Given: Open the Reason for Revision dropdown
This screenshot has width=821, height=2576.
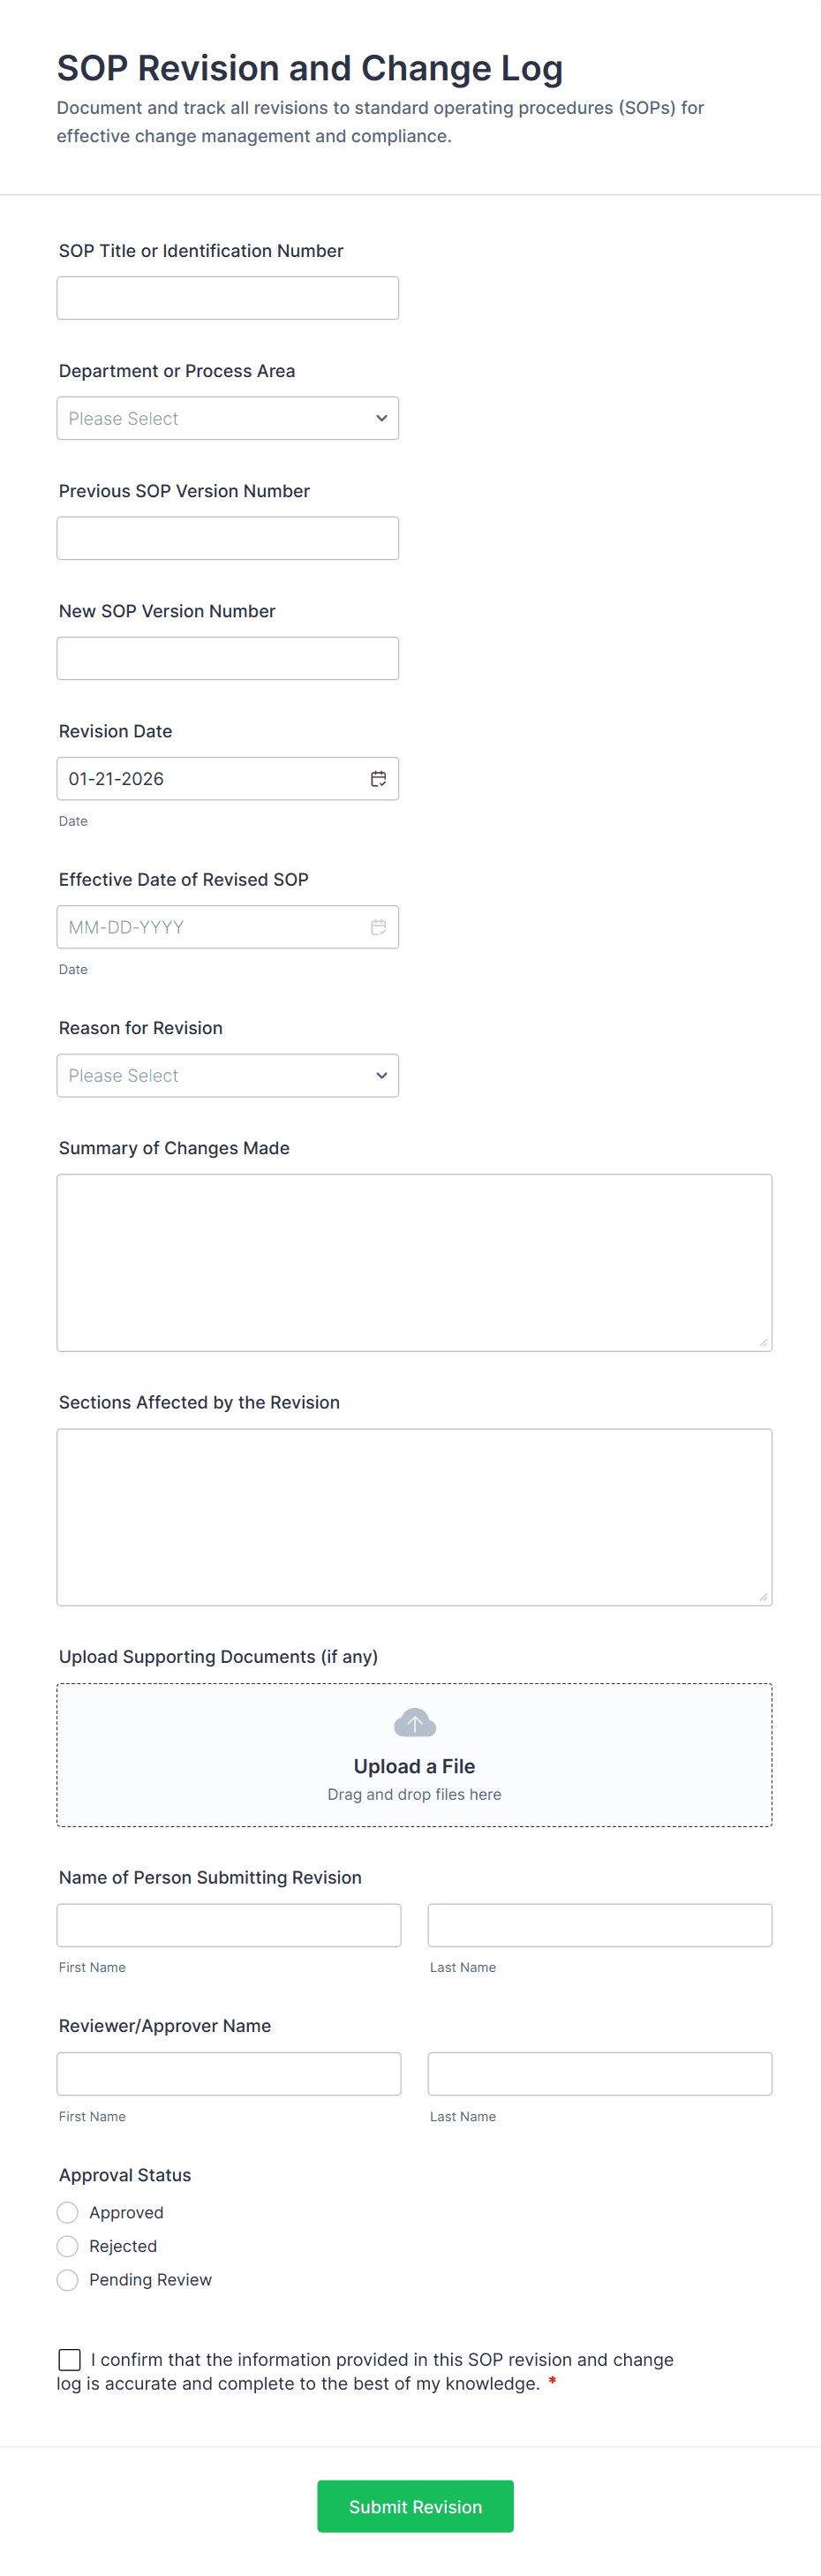Looking at the screenshot, I should click(227, 1075).
